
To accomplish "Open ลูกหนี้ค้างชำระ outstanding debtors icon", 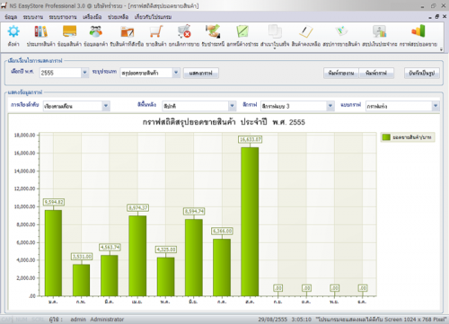I will coord(242,31).
